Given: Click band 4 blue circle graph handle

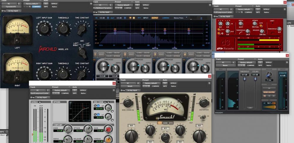Looking at the screenshot, I should click(x=189, y=33).
